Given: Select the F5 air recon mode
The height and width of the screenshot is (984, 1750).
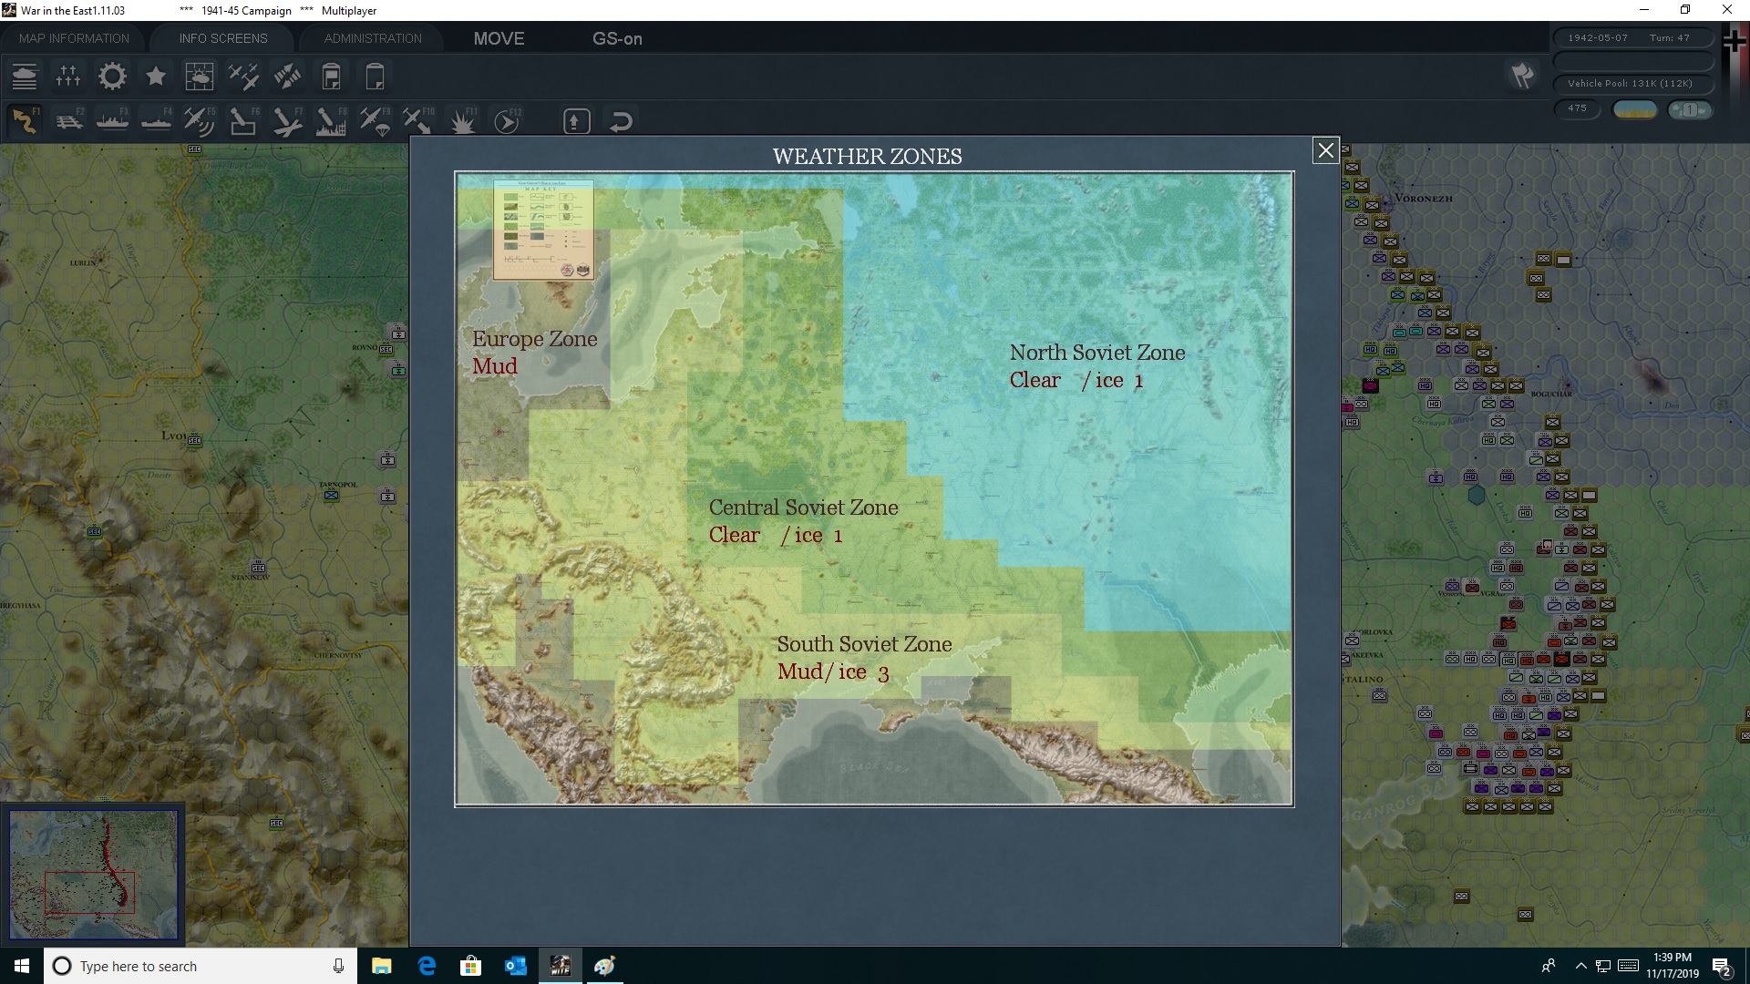Looking at the screenshot, I should click(199, 120).
